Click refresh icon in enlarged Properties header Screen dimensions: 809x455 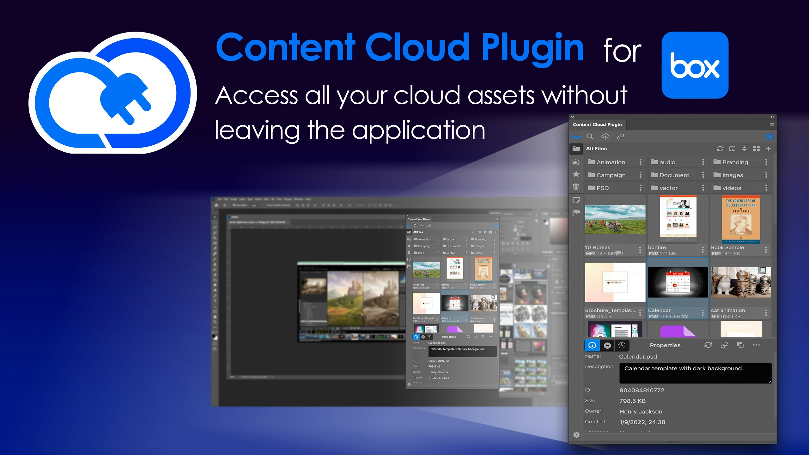pos(708,345)
